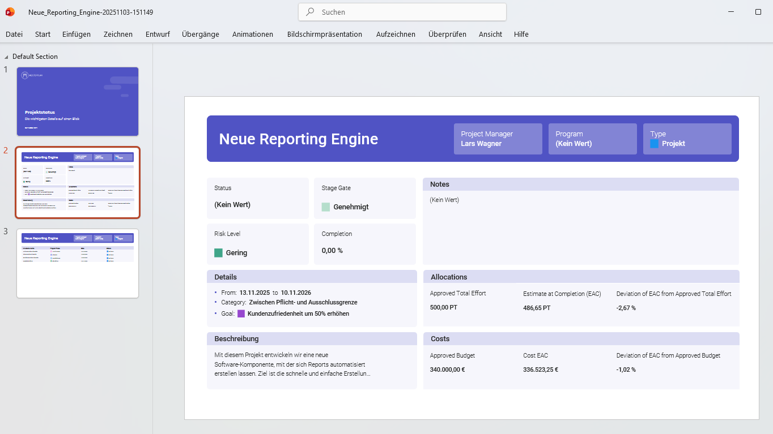Image resolution: width=773 pixels, height=434 pixels.
Task: Open the Entwurf tab
Action: tap(157, 34)
